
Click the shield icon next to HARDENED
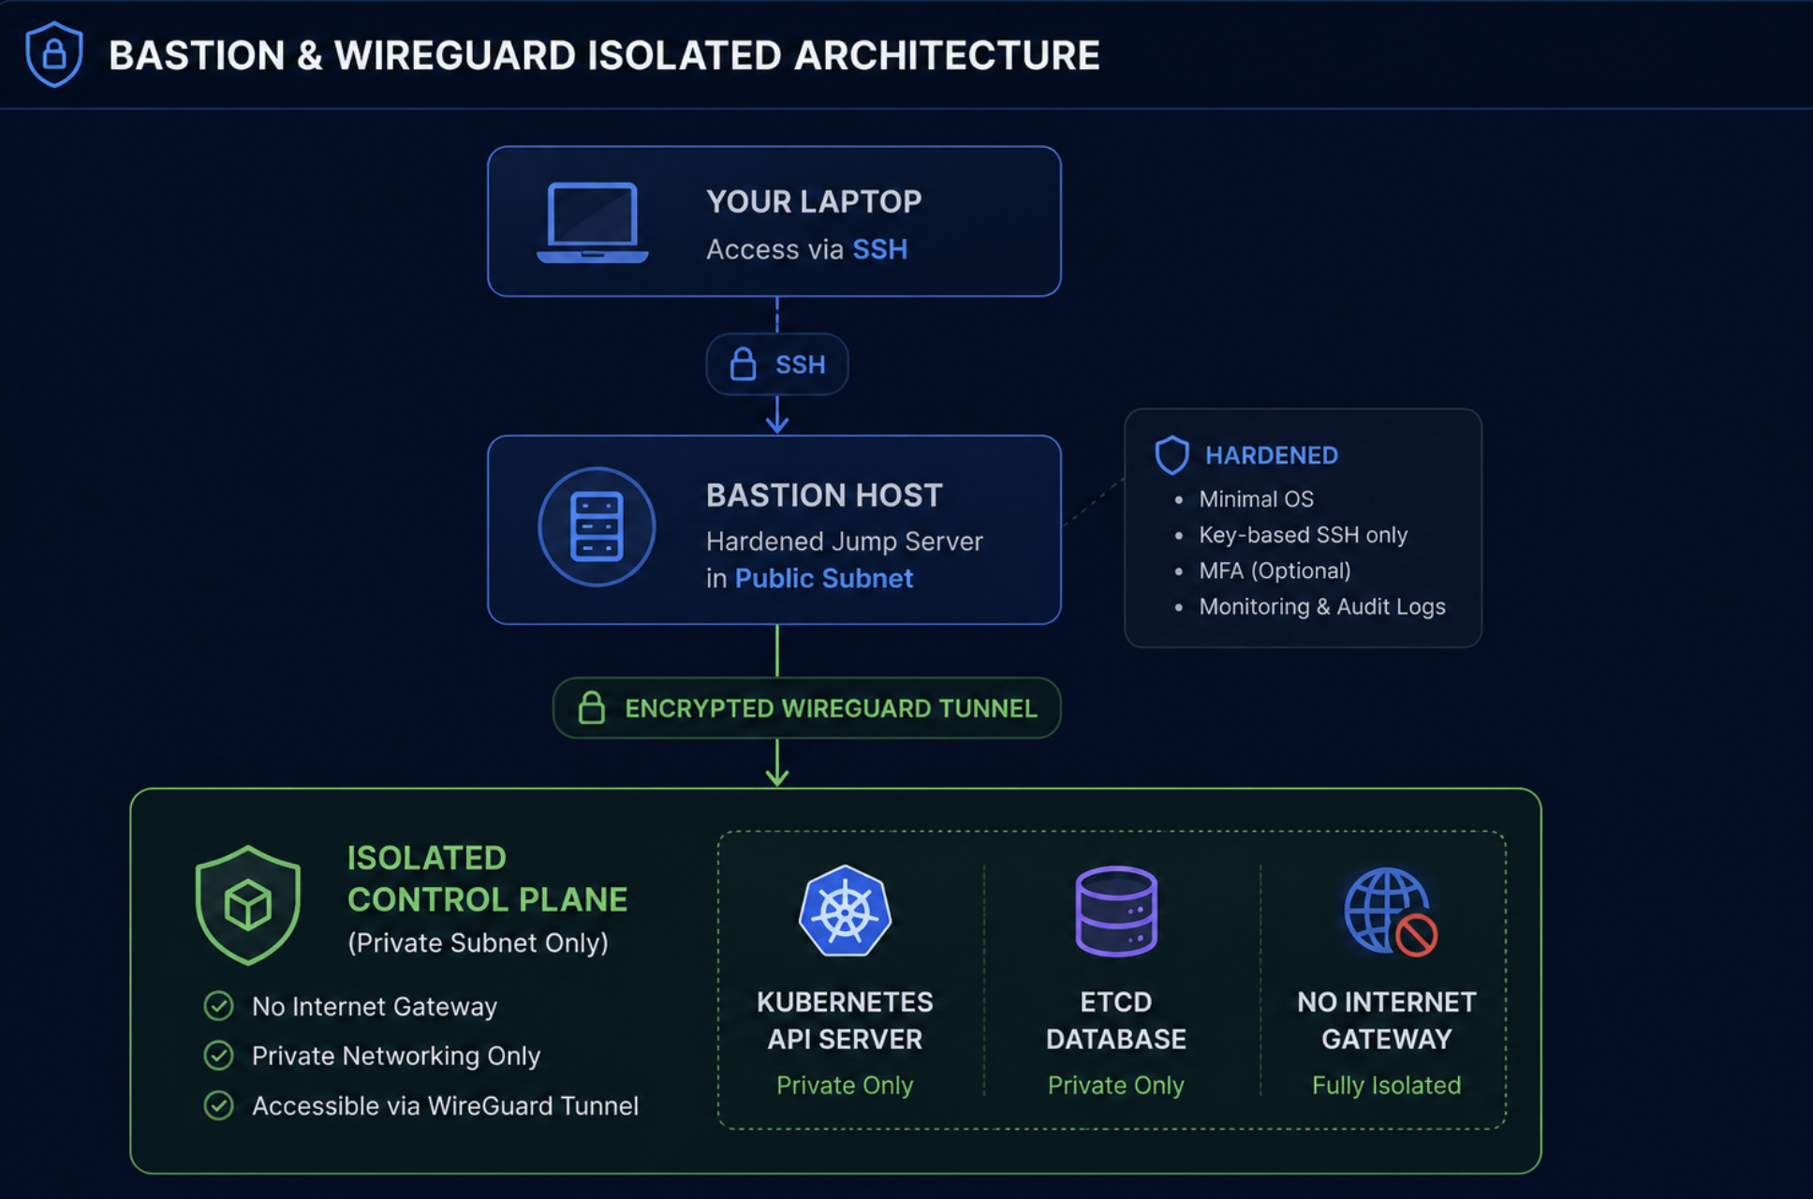coord(1172,455)
